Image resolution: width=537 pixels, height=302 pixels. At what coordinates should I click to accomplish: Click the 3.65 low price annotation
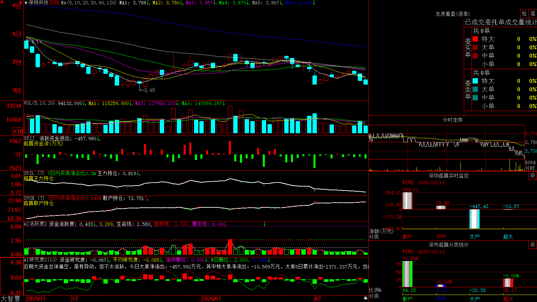coord(150,90)
